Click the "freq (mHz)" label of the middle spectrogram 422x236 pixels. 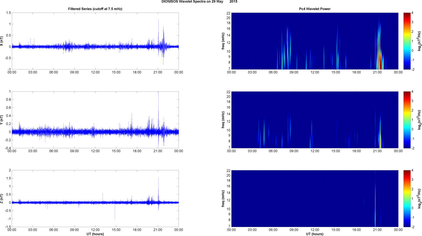pos(223,120)
